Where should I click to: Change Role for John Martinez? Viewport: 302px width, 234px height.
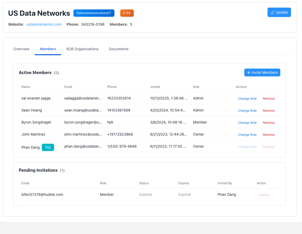[247, 135]
